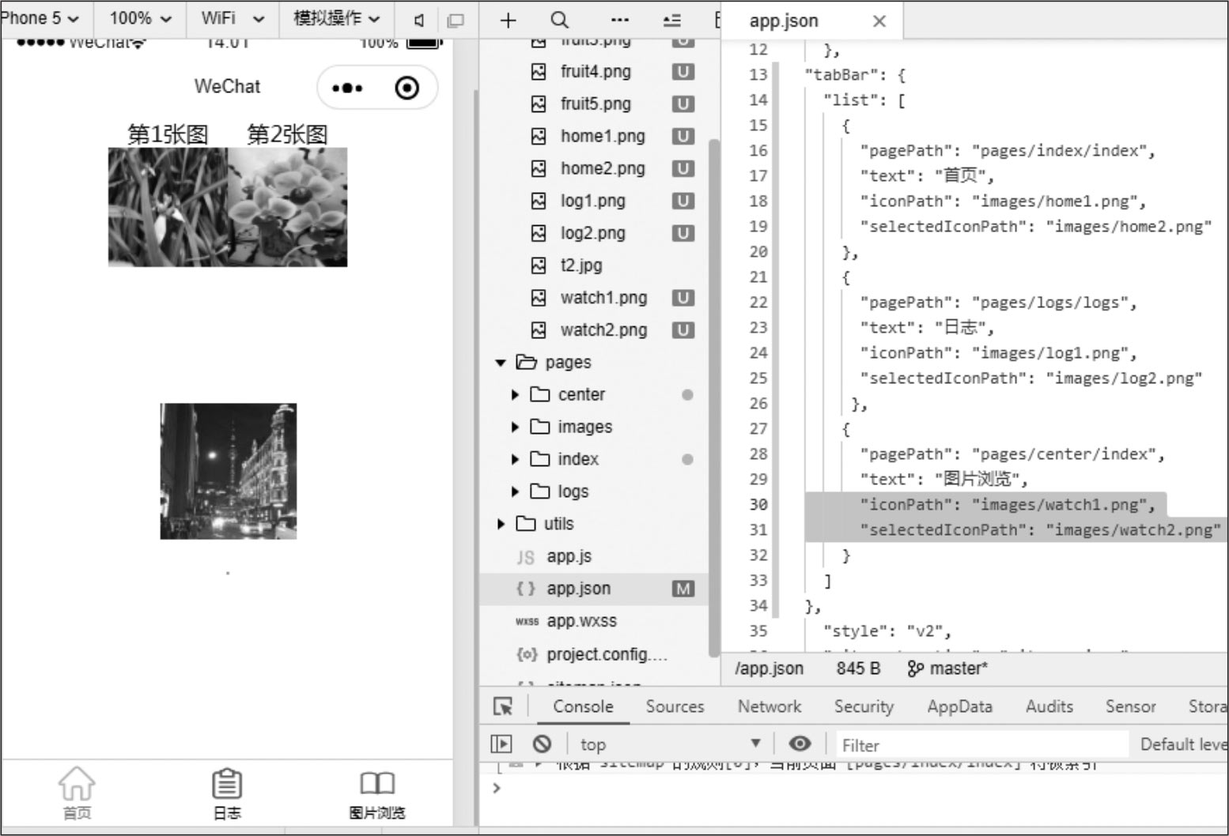Select t2.jpg in file tree
This screenshot has height=836, width=1229.
click(x=581, y=266)
